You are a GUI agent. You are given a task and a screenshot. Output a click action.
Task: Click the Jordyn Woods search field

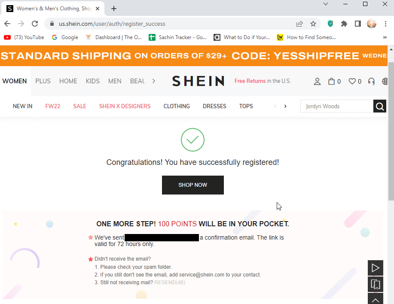tap(335, 106)
